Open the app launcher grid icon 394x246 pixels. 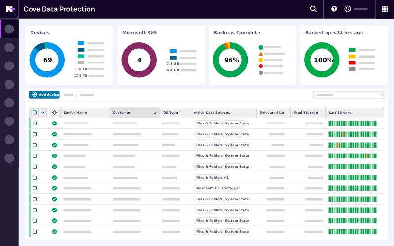click(x=385, y=9)
